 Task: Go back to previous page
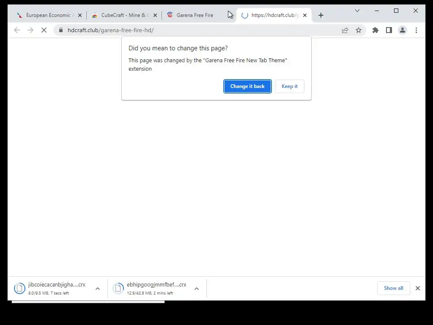pos(17,30)
